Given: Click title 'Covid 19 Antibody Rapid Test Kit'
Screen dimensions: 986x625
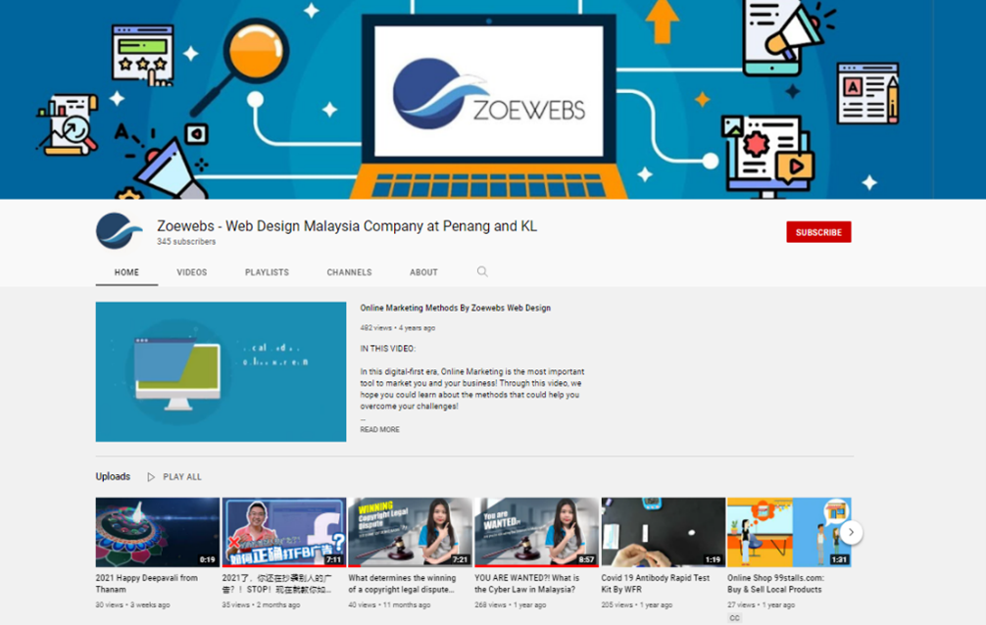Looking at the screenshot, I should [656, 584].
